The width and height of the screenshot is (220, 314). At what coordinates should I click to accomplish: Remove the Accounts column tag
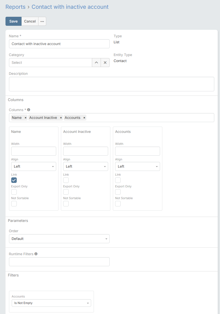click(x=84, y=118)
